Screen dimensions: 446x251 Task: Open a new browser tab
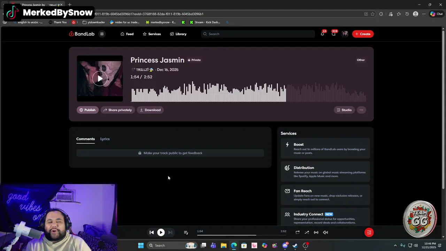(x=70, y=5)
